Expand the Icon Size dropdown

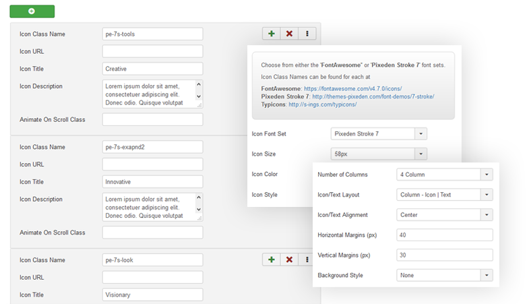click(379, 154)
